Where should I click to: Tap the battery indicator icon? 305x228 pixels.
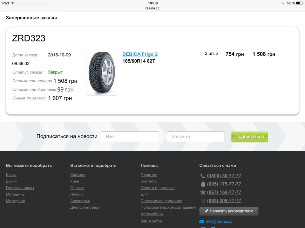(x=300, y=3)
